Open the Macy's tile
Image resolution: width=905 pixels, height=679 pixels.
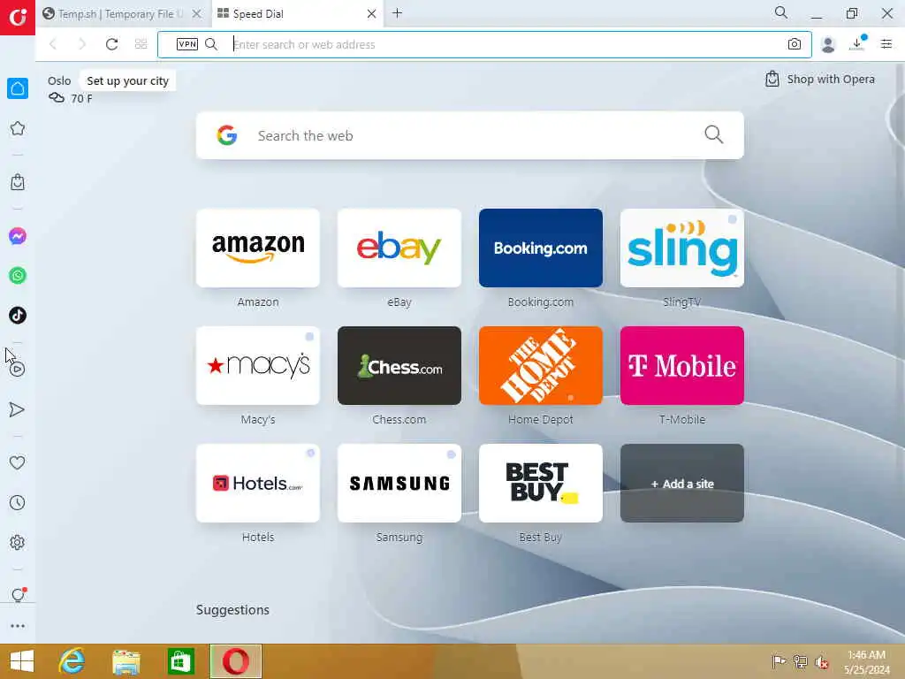coord(258,365)
